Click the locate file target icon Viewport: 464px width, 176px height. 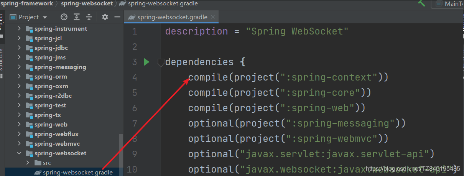pyautogui.click(x=64, y=17)
